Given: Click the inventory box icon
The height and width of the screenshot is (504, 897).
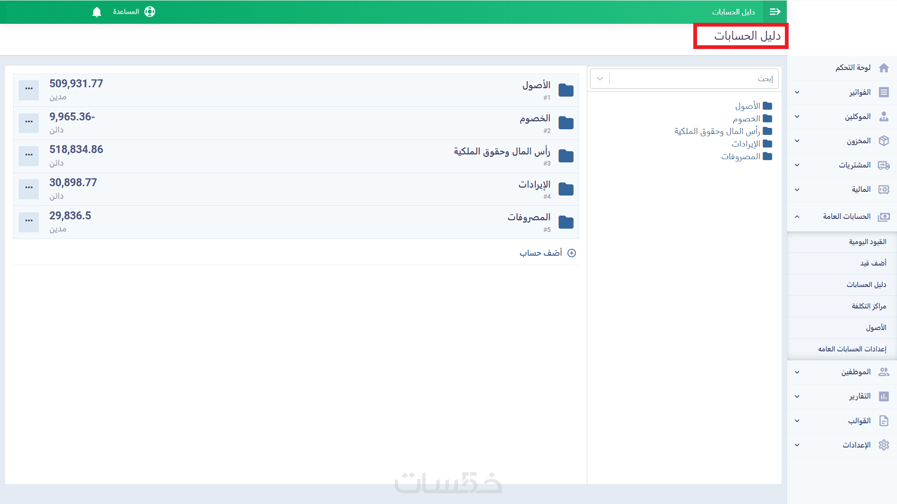Looking at the screenshot, I should click(x=883, y=141).
